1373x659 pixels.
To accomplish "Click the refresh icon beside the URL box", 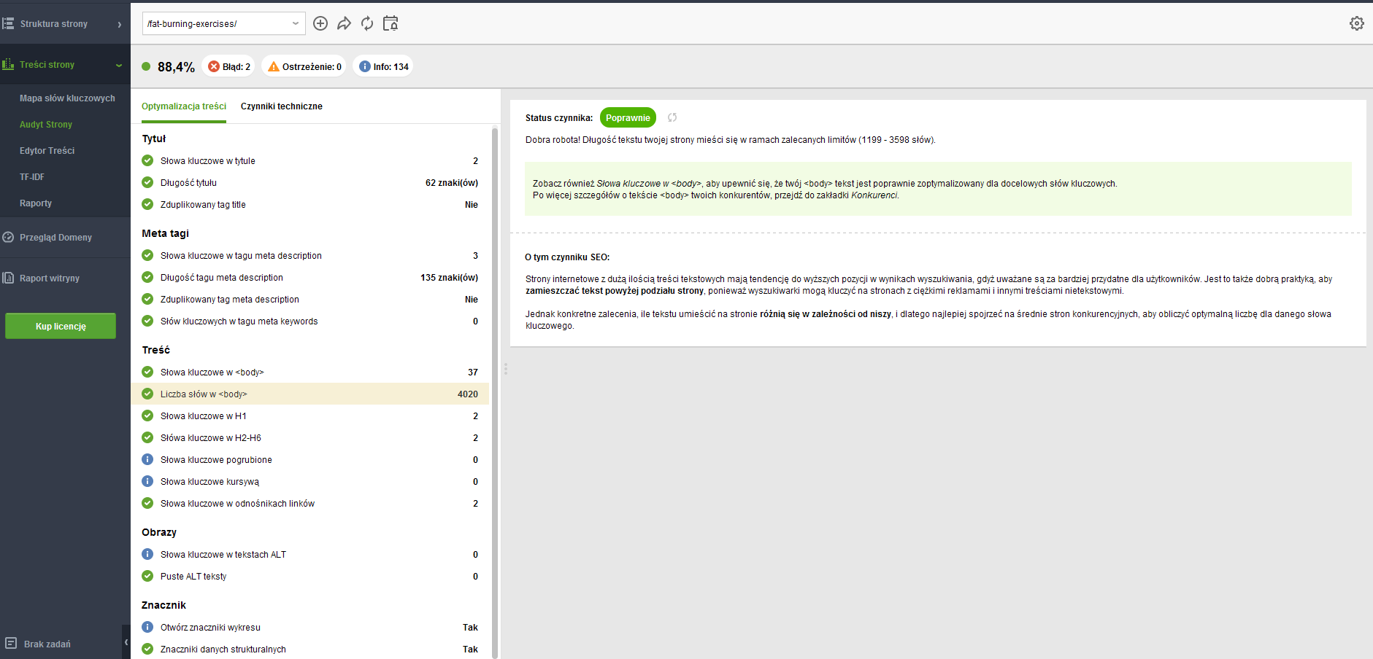I will click(x=367, y=23).
